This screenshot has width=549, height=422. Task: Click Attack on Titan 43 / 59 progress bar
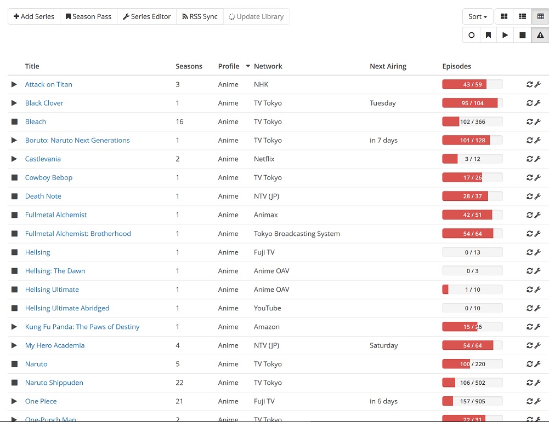(472, 84)
